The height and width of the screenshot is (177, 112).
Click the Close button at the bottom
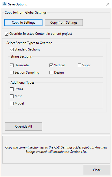point(97,170)
